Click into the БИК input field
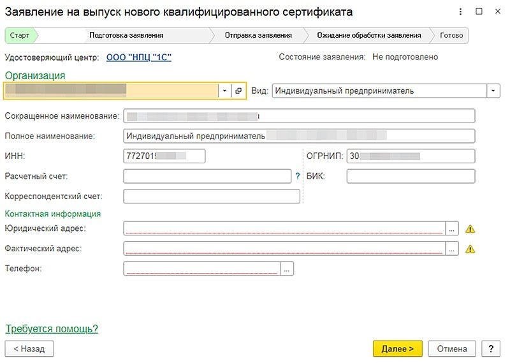 pyautogui.click(x=411, y=177)
